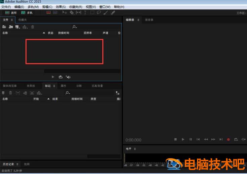Screen dimensions: 247x174
Task: Open 收藏夹(R) menu
Action: coord(76,7)
